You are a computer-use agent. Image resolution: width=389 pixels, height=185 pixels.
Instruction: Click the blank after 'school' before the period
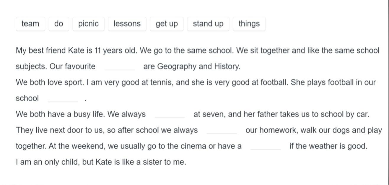point(63,98)
